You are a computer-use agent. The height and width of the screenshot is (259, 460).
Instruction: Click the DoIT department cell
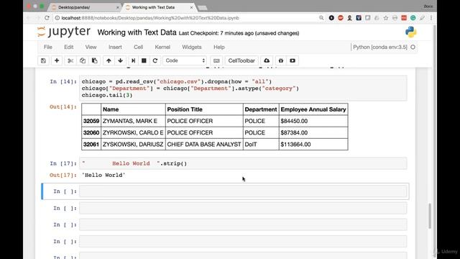click(x=261, y=145)
